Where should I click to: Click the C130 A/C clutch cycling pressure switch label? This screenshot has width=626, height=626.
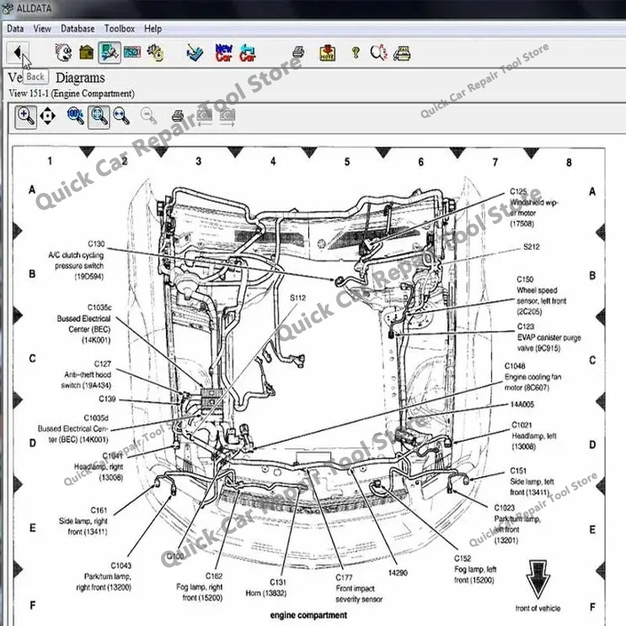pos(76,260)
